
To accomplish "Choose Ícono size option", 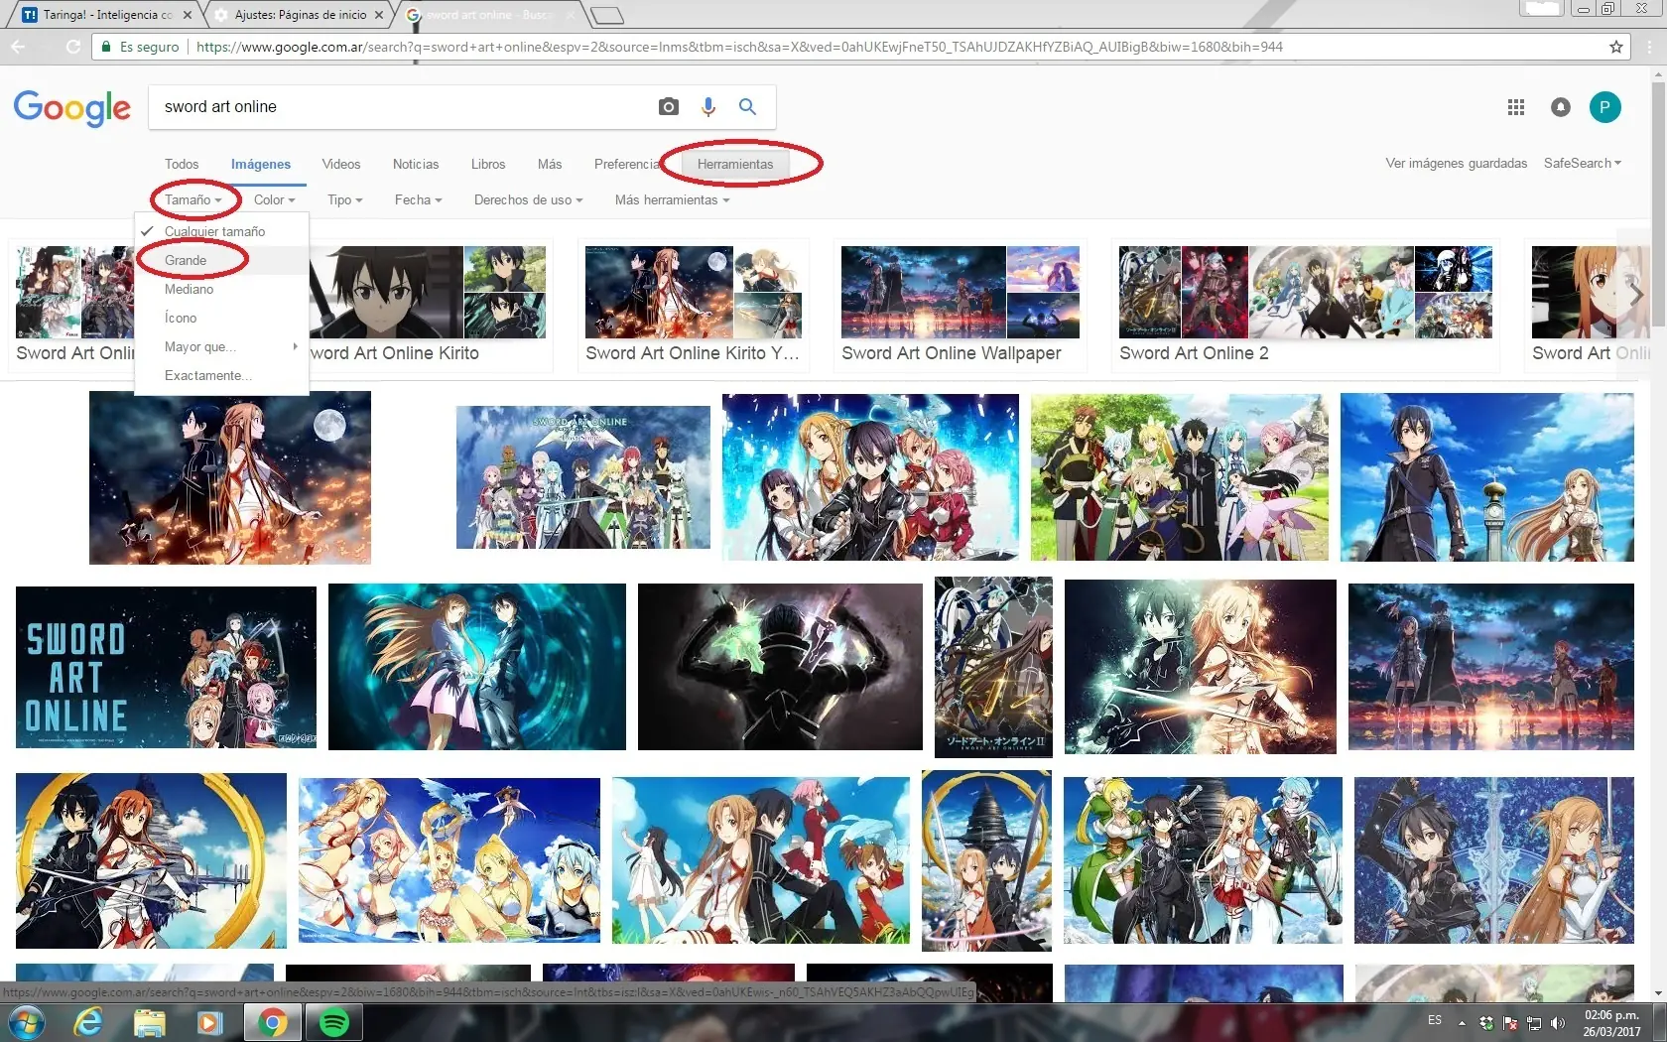I will tap(221, 318).
